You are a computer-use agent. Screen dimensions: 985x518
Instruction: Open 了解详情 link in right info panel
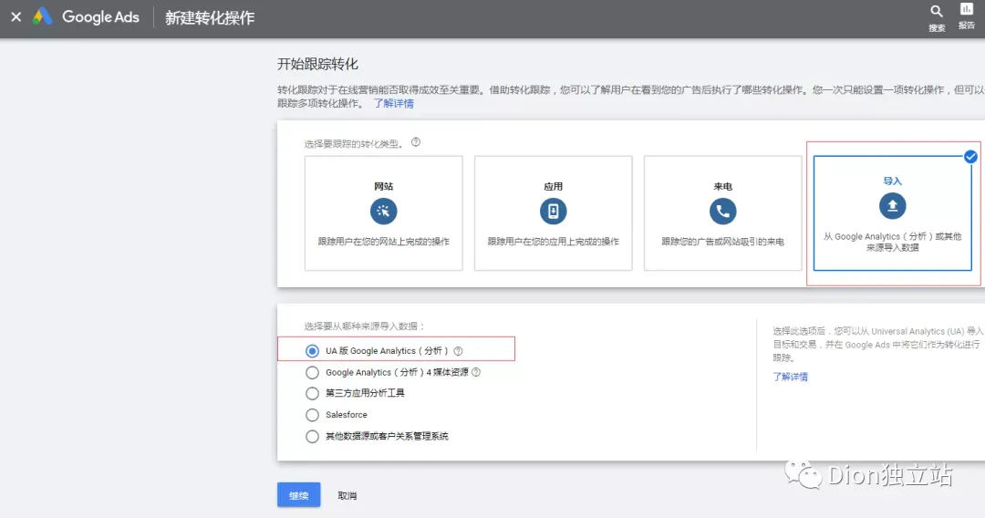click(x=790, y=377)
